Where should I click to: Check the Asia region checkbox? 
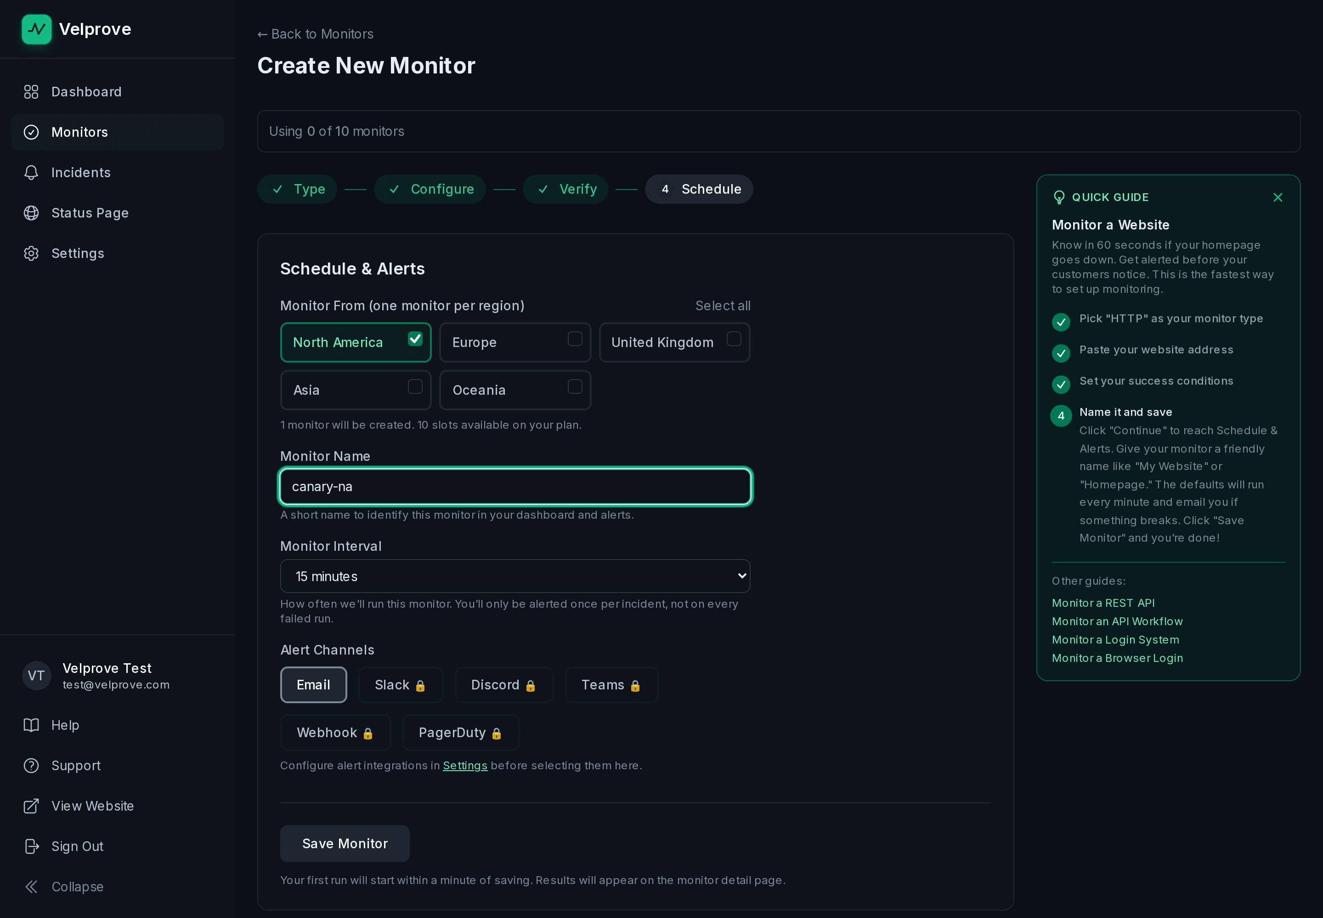click(x=415, y=386)
